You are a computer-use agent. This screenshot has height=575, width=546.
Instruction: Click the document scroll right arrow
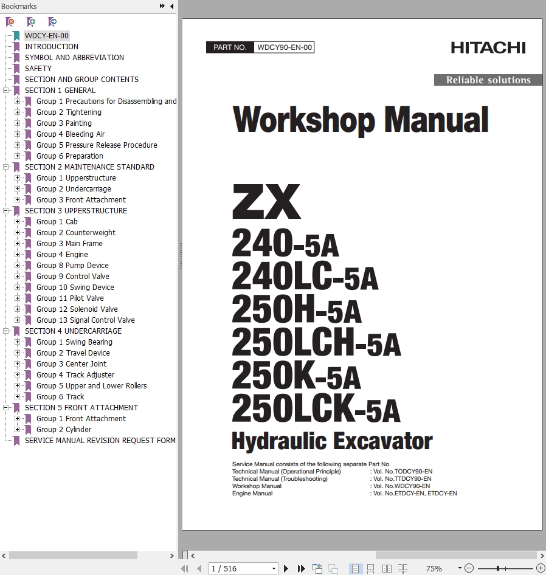tap(542, 556)
